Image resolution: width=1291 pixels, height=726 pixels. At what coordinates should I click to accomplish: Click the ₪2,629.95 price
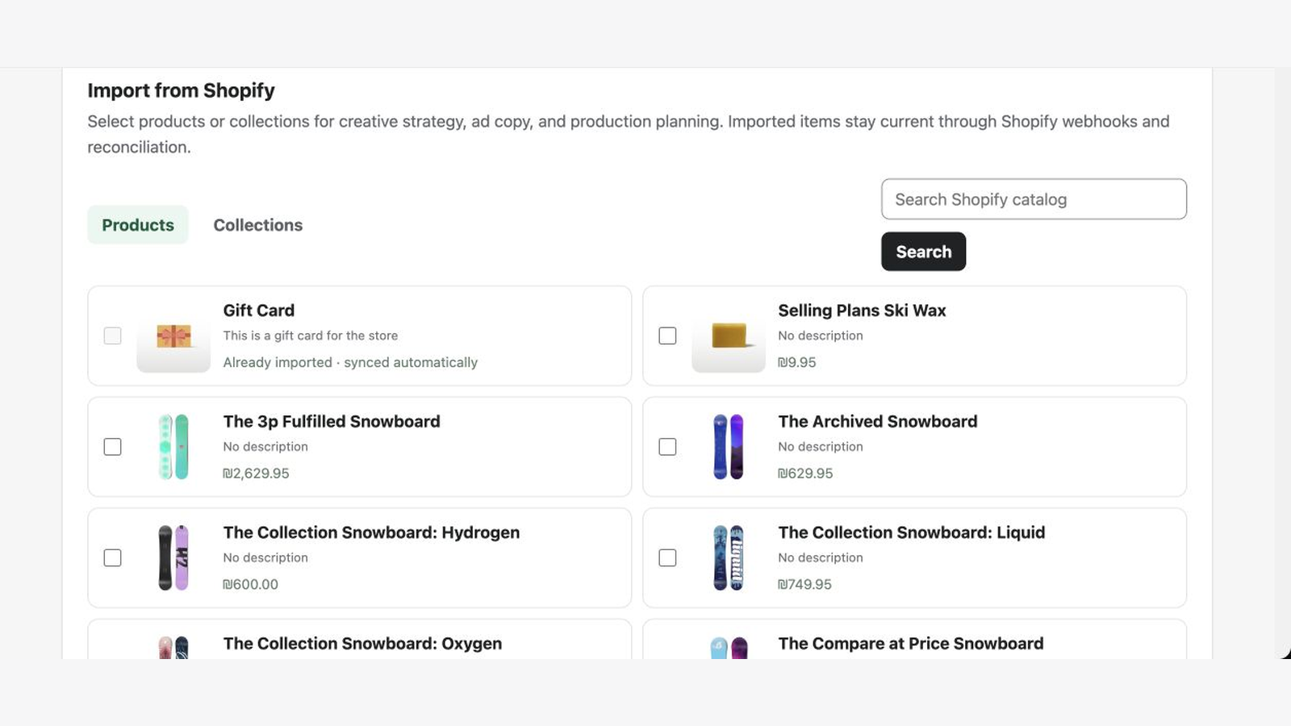click(256, 474)
